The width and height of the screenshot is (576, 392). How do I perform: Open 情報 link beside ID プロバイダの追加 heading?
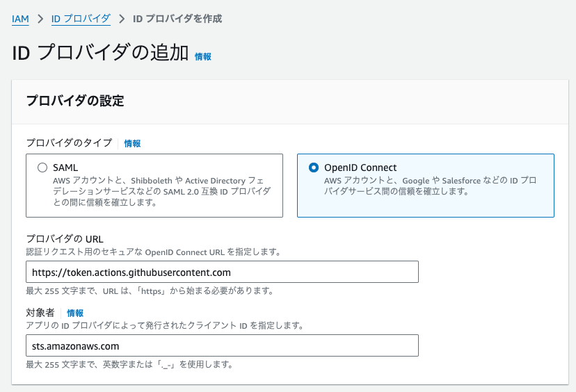202,56
